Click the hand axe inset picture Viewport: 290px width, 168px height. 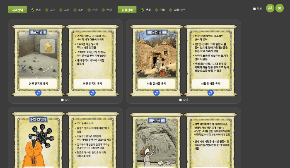pyautogui.click(x=48, y=46)
